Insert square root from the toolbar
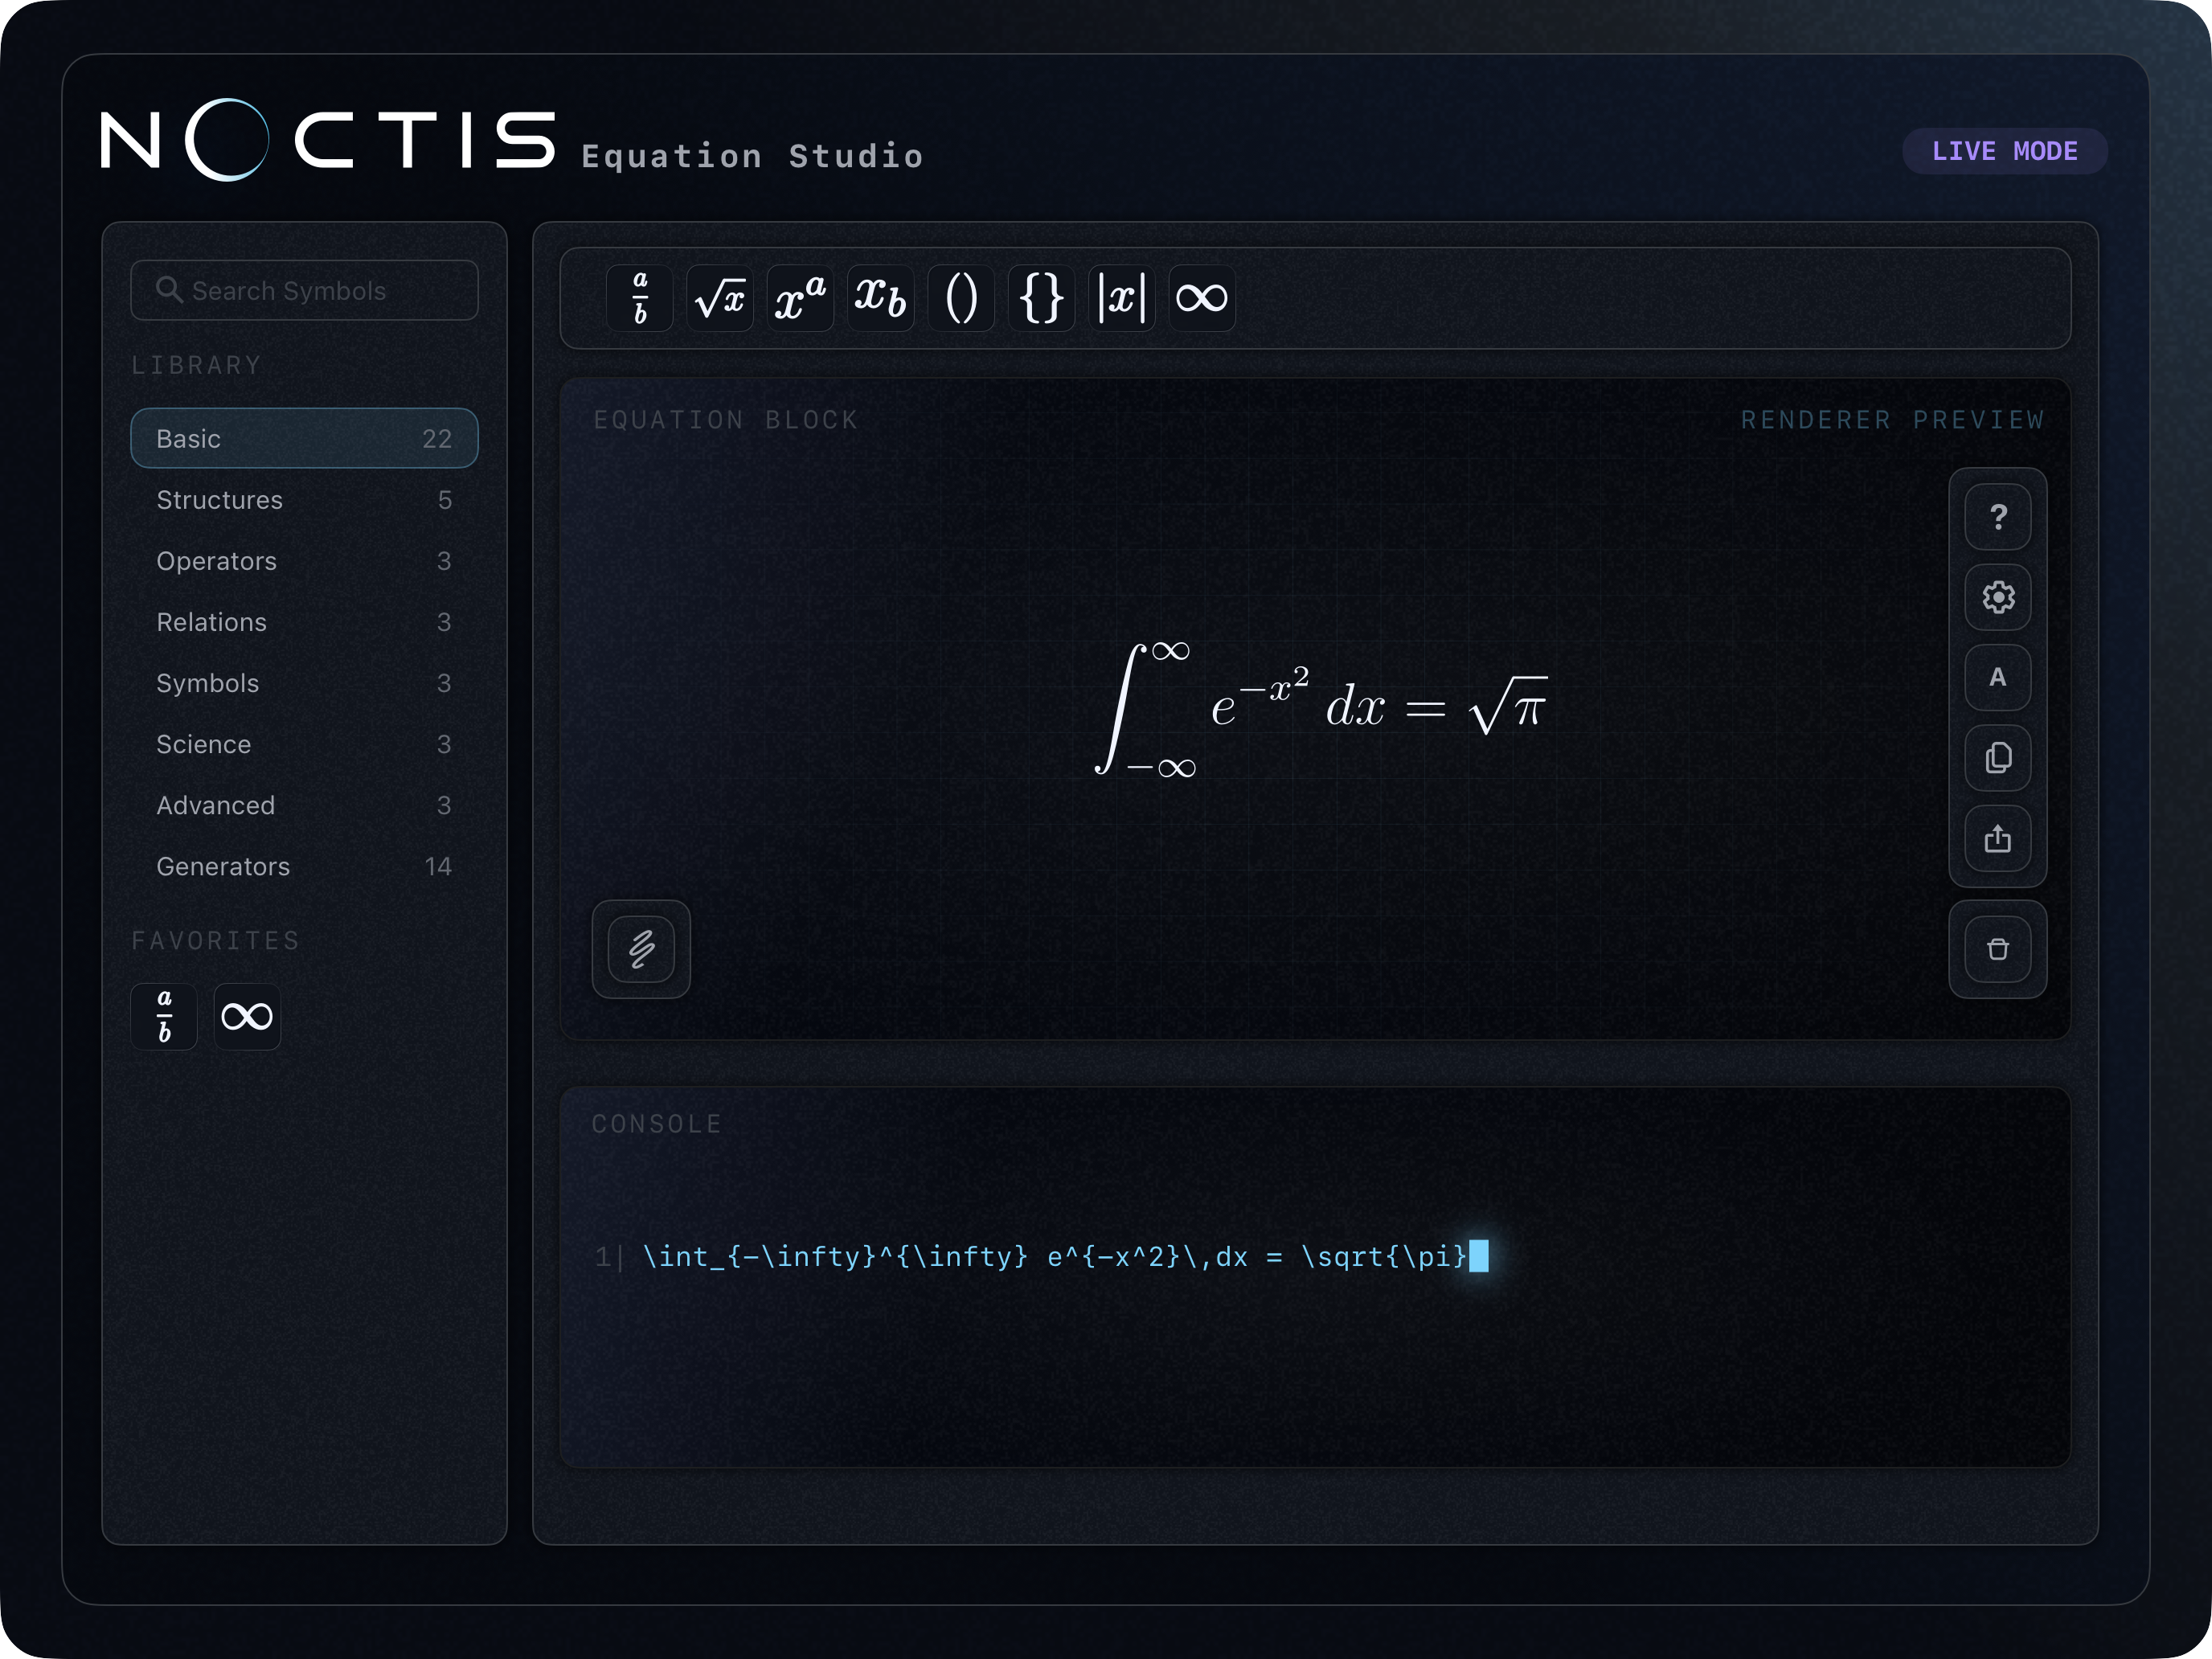The width and height of the screenshot is (2212, 1659). pyautogui.click(x=720, y=298)
